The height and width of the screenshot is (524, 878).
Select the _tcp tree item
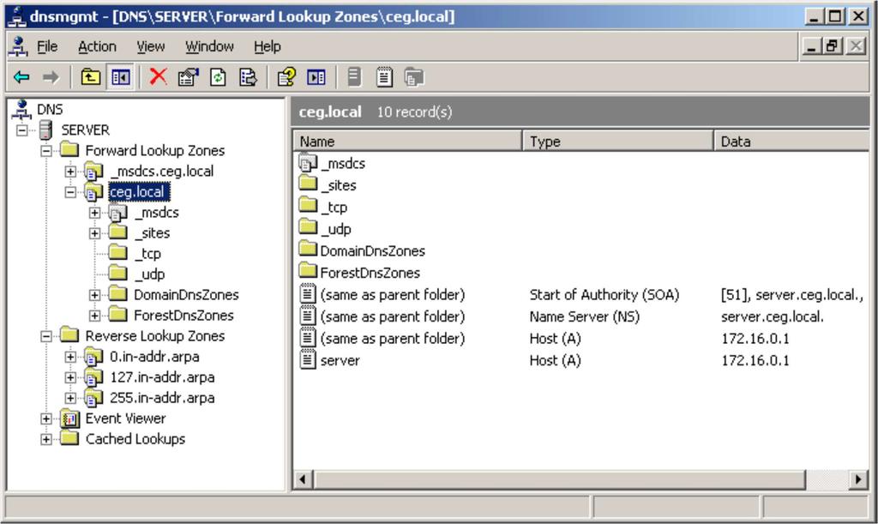pyautogui.click(x=147, y=254)
